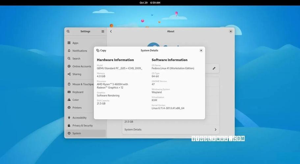This screenshot has width=300, height=164.
Task: Click the Apps grid icon
Action: tap(69, 43)
